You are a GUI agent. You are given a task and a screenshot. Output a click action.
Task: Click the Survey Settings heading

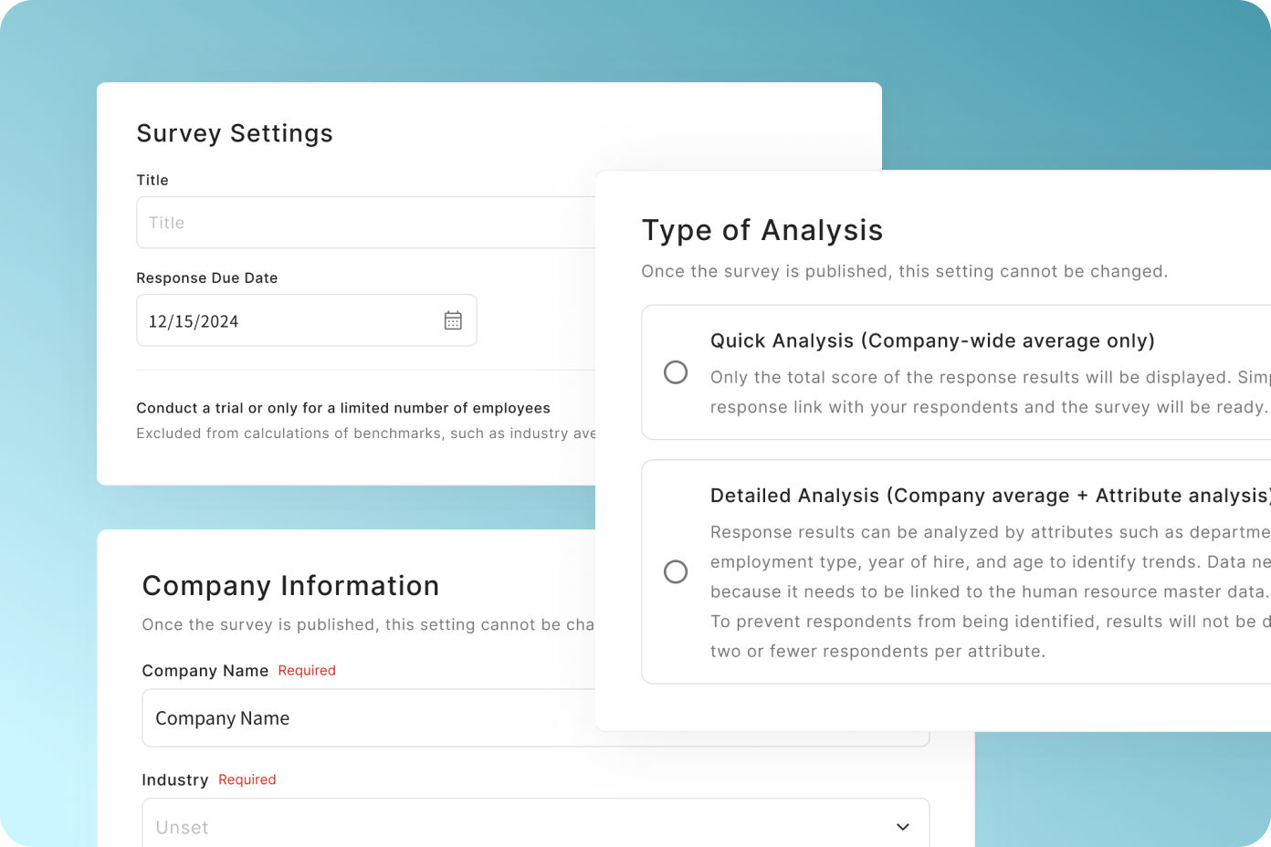click(x=235, y=133)
